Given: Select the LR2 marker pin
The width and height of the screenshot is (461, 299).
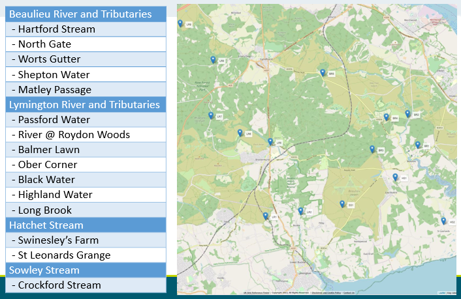Looking at the screenshot, I should 300,211.
